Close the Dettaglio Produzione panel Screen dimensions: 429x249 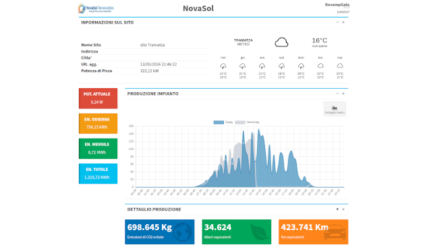point(343,209)
